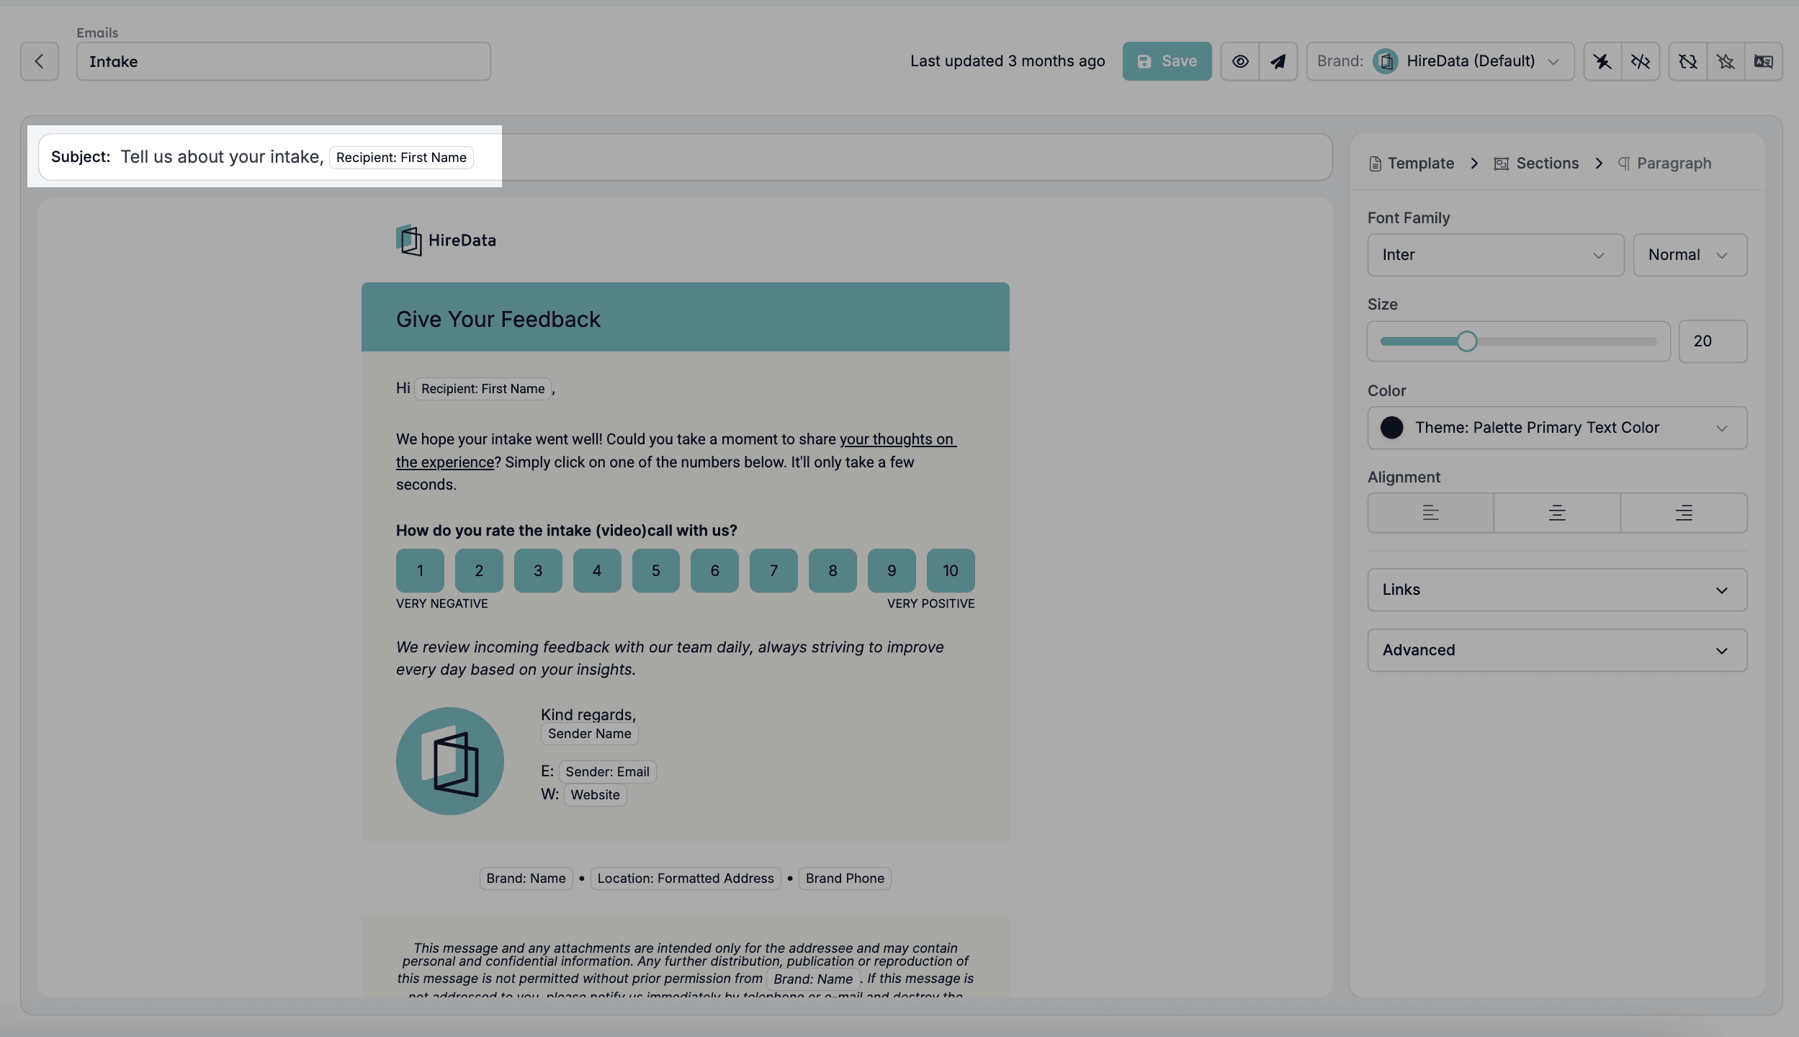Open the Brand selector dropdown

tap(1440, 61)
